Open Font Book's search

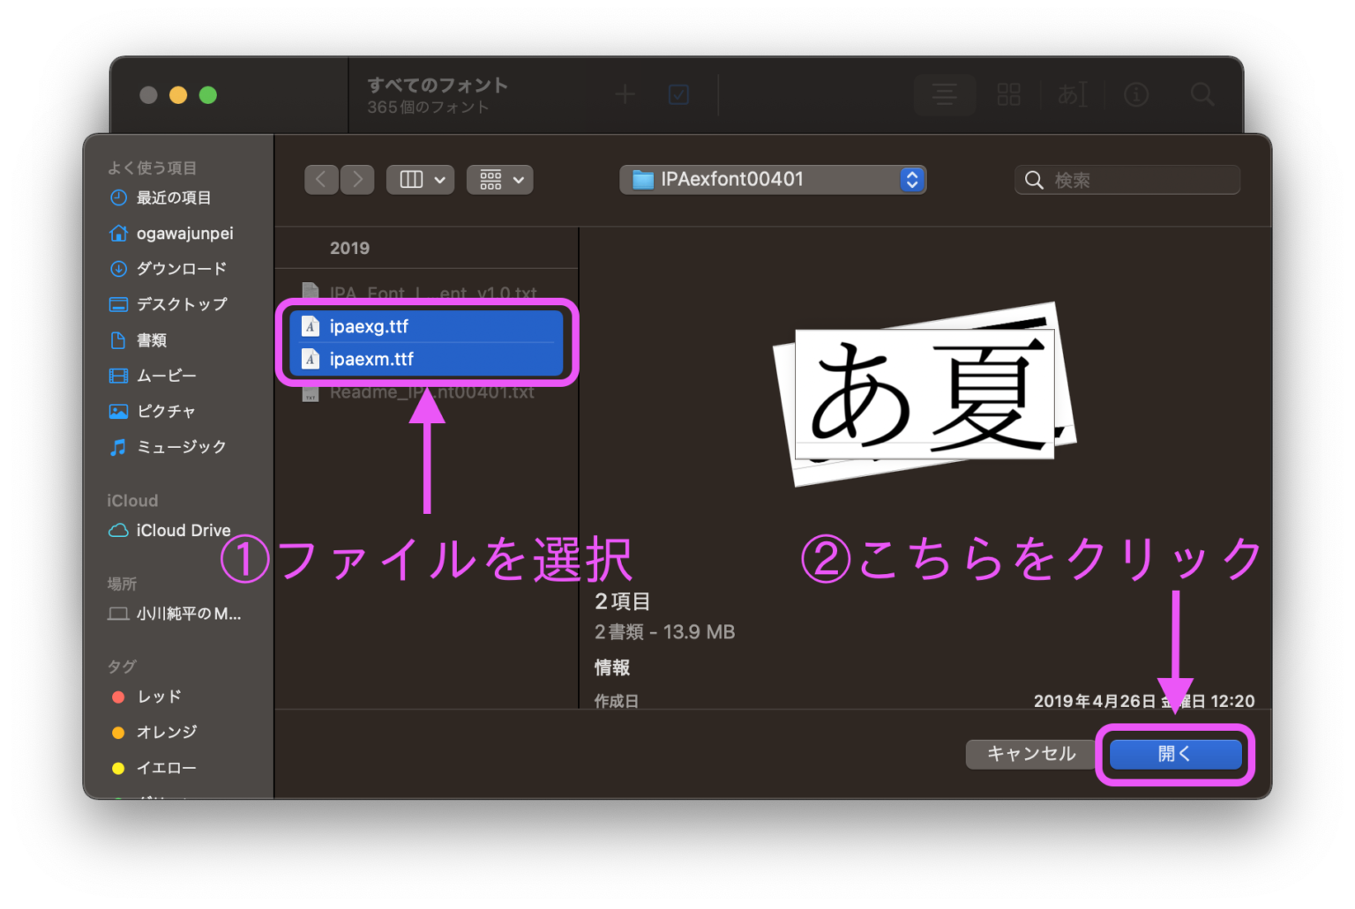tap(1202, 94)
